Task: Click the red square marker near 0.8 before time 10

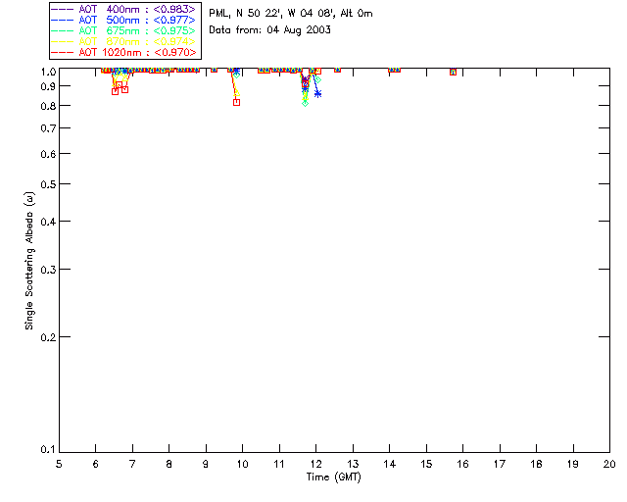Action: pyautogui.click(x=236, y=103)
